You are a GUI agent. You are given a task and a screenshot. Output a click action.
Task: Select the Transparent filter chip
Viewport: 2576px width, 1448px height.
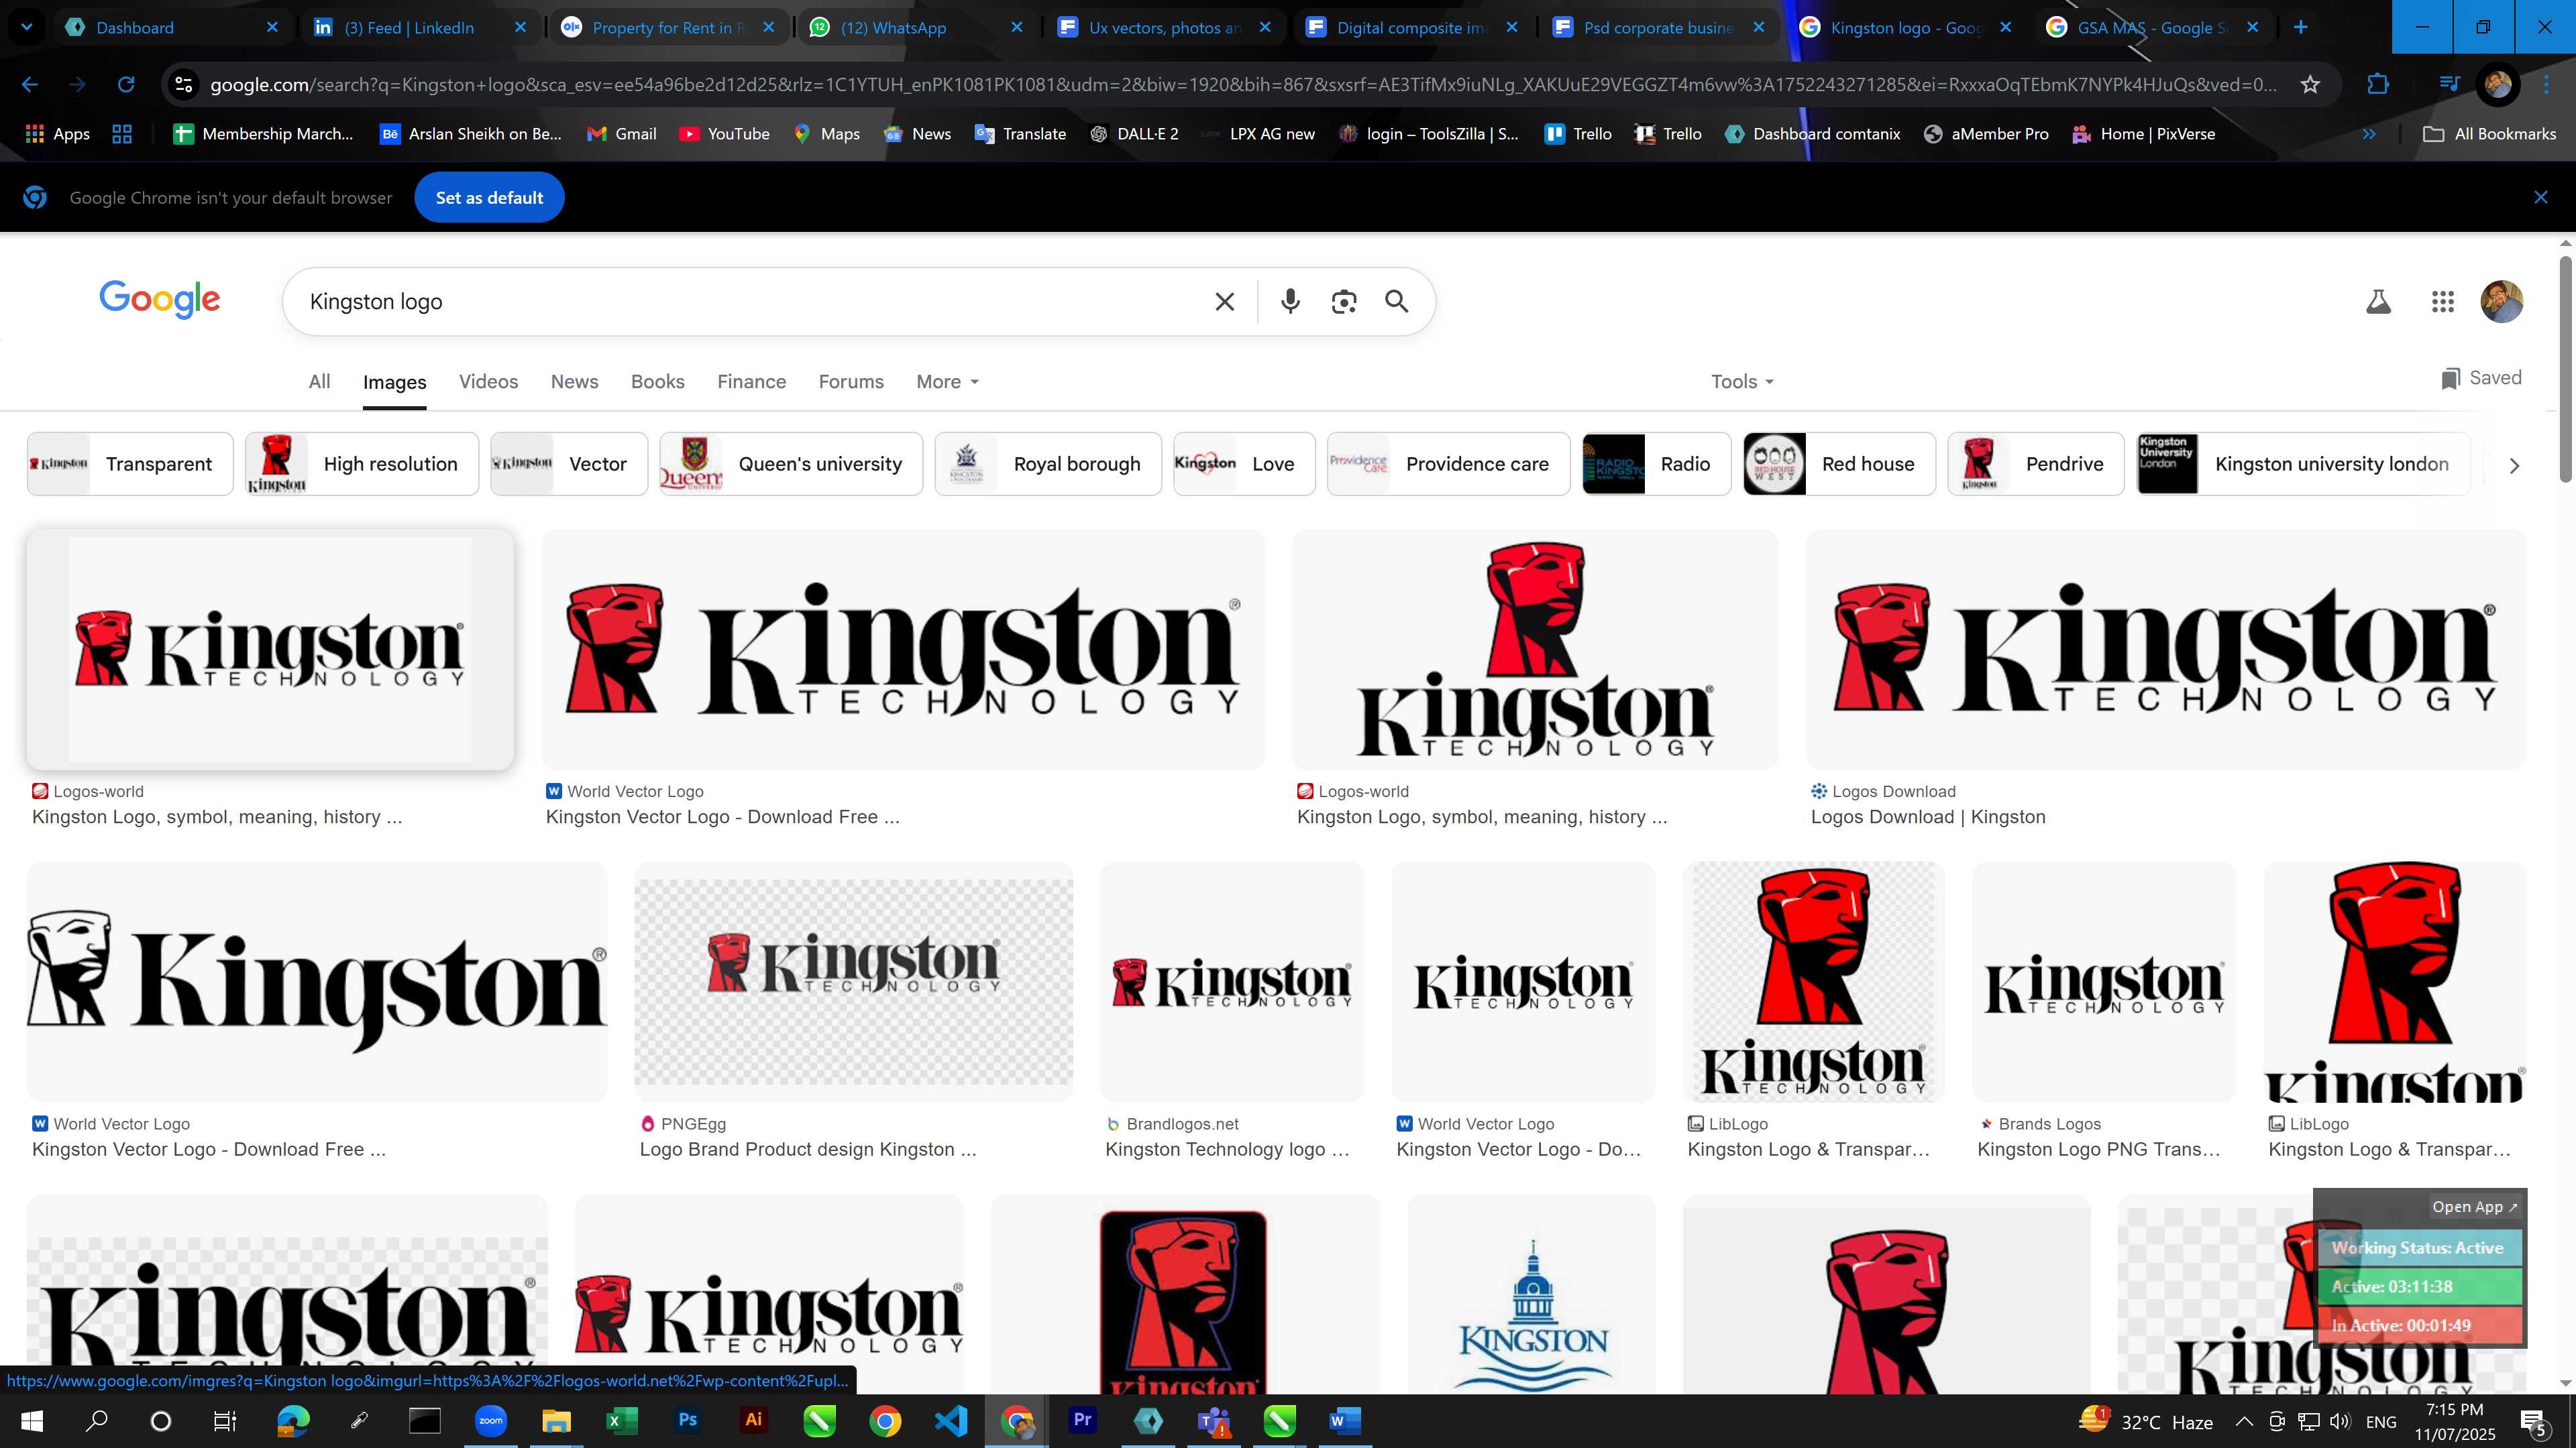(130, 464)
